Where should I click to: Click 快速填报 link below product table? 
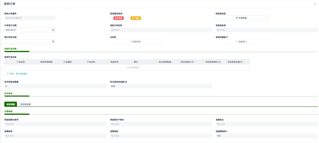pyautogui.click(x=22, y=74)
